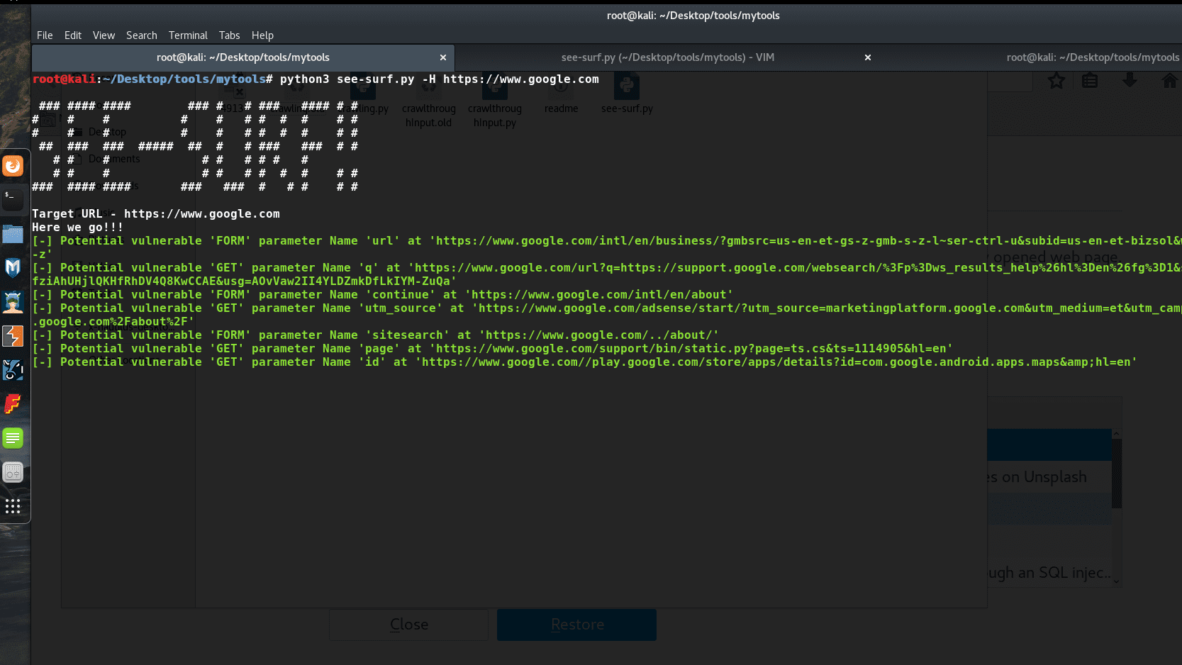
Task: Click the 'continue' FORM parameter result line
Action: 383,295
